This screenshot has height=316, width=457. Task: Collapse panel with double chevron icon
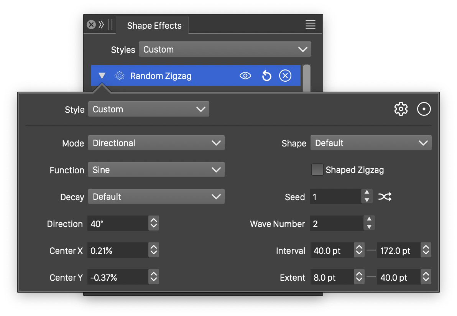pos(101,25)
